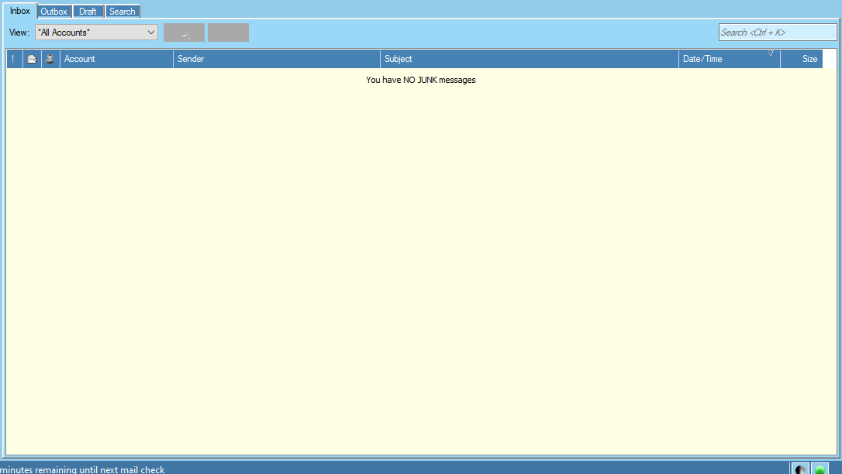Sort messages by Subject column

(530, 59)
